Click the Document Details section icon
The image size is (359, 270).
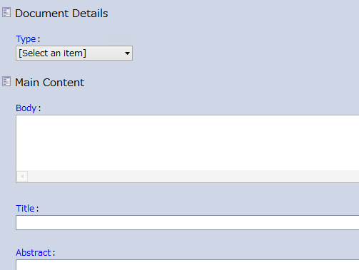click(x=6, y=12)
